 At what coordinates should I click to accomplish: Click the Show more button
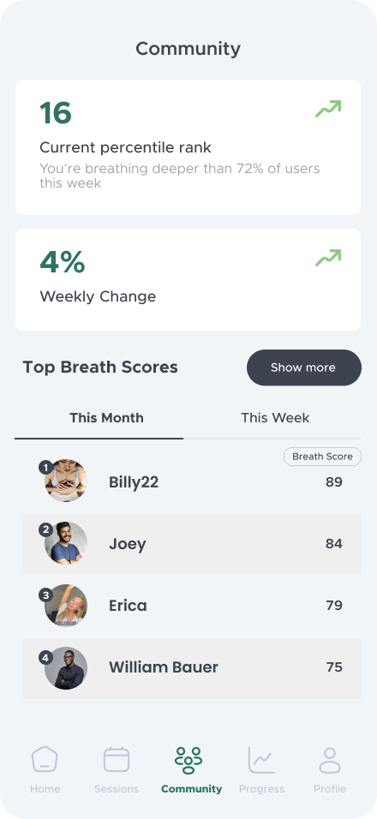click(x=304, y=368)
